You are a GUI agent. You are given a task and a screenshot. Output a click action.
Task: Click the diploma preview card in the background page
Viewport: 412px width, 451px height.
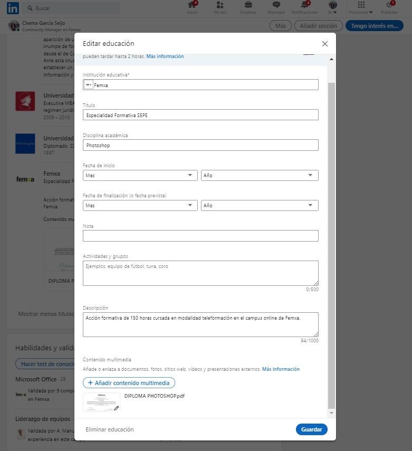(60, 260)
